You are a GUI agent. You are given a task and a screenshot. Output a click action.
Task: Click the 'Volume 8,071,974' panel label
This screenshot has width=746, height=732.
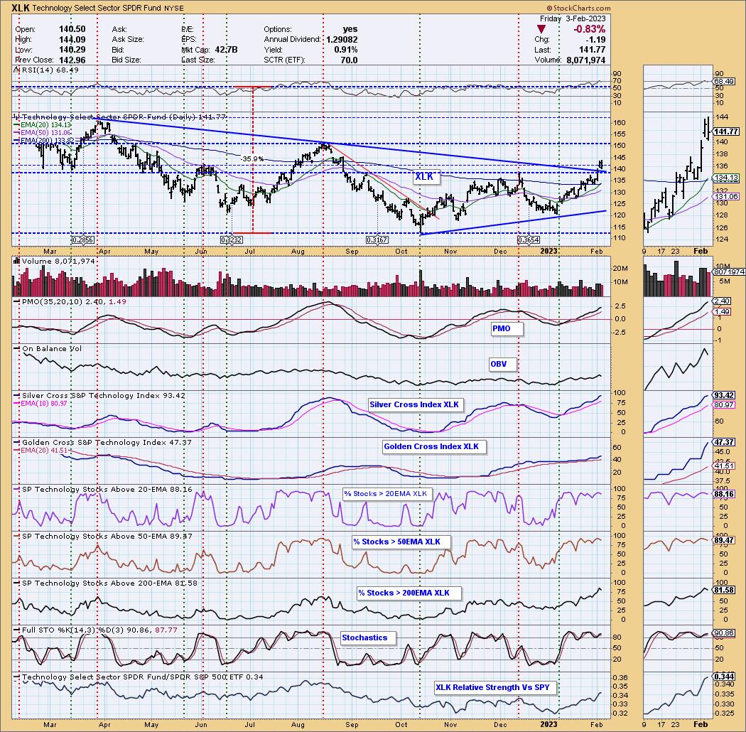pyautogui.click(x=58, y=262)
